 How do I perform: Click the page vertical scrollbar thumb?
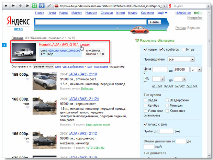[x=209, y=41]
